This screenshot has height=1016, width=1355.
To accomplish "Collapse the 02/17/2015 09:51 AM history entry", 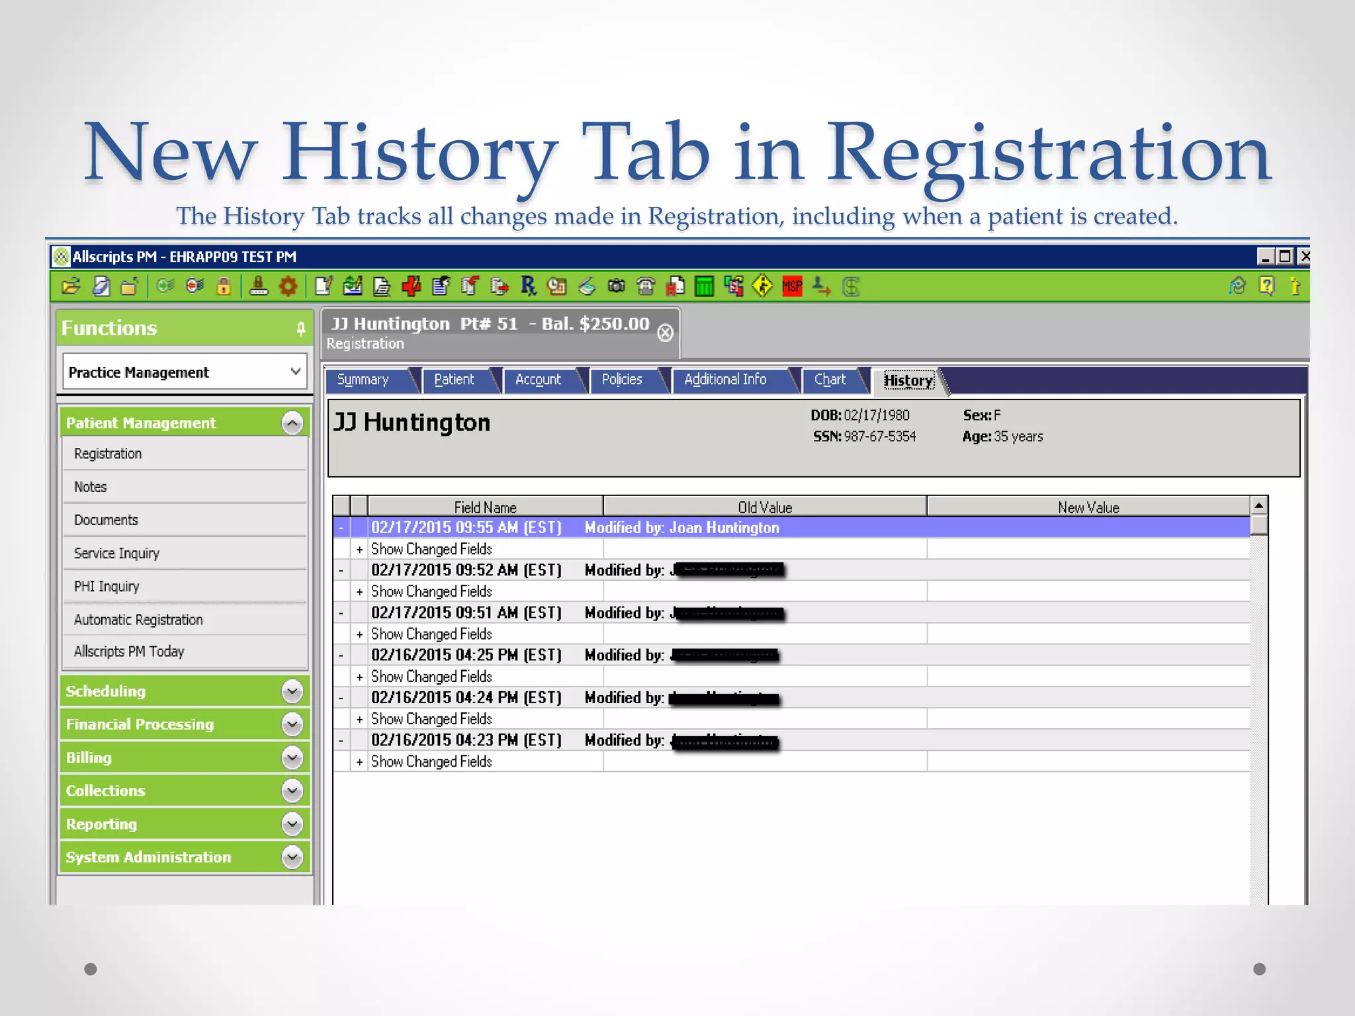I will coord(341,613).
